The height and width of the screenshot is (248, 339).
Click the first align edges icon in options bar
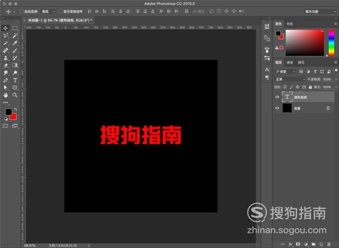(x=89, y=11)
